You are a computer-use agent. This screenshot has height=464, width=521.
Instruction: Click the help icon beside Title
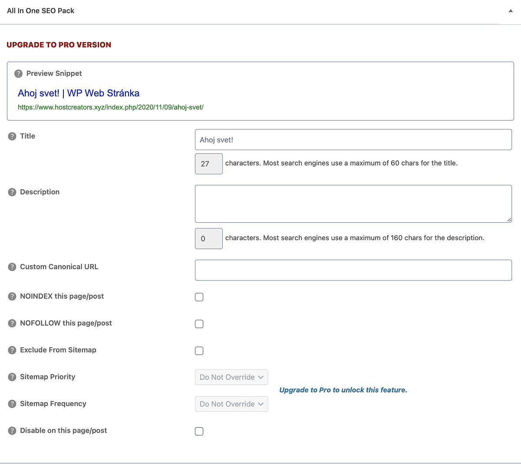coord(12,136)
